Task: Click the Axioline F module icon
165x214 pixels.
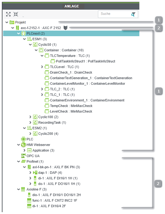Action: 23,189
